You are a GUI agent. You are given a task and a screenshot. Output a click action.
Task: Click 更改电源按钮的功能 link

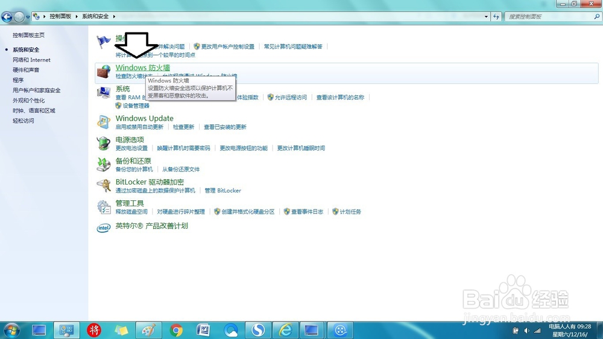244,148
